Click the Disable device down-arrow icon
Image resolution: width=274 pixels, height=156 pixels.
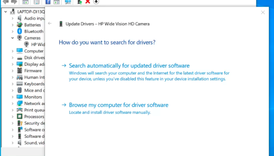tap(96, 2)
